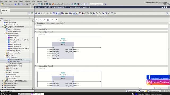This screenshot has height=95, width=170.
Task: Cut selection with scissors icon
Action: click(19, 4)
